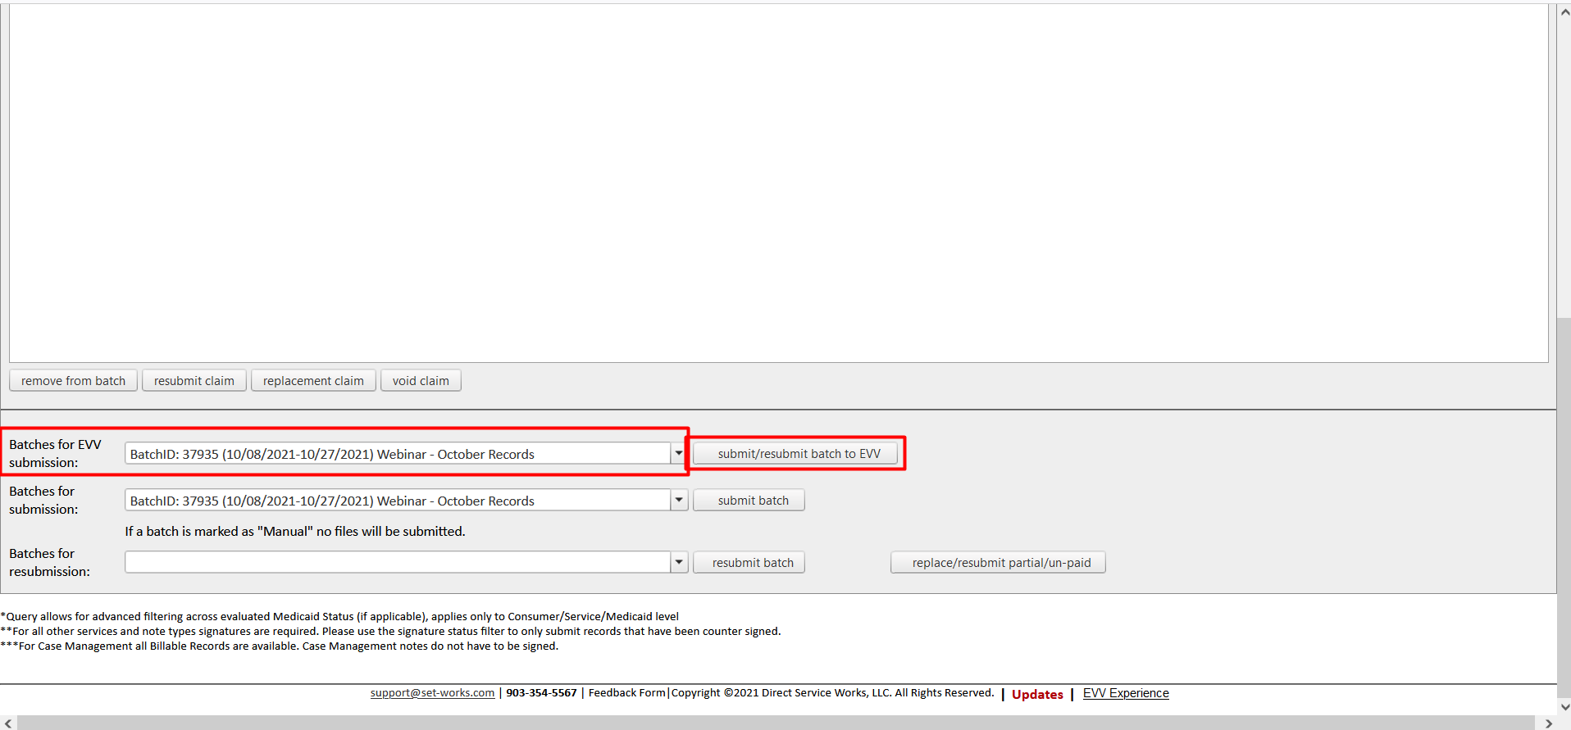Open the Batches for EVV submission dropdown
Viewport: 1571px width, 730px height.
(x=679, y=453)
